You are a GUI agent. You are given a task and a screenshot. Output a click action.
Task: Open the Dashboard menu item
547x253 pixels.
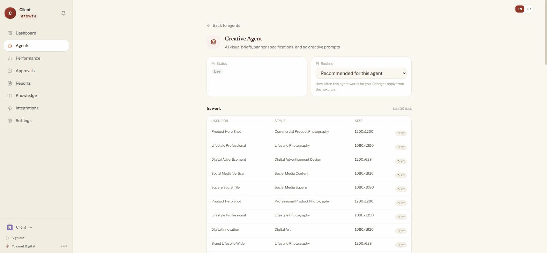tap(36, 33)
